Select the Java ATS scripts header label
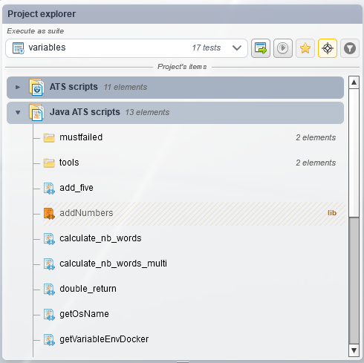 click(85, 112)
